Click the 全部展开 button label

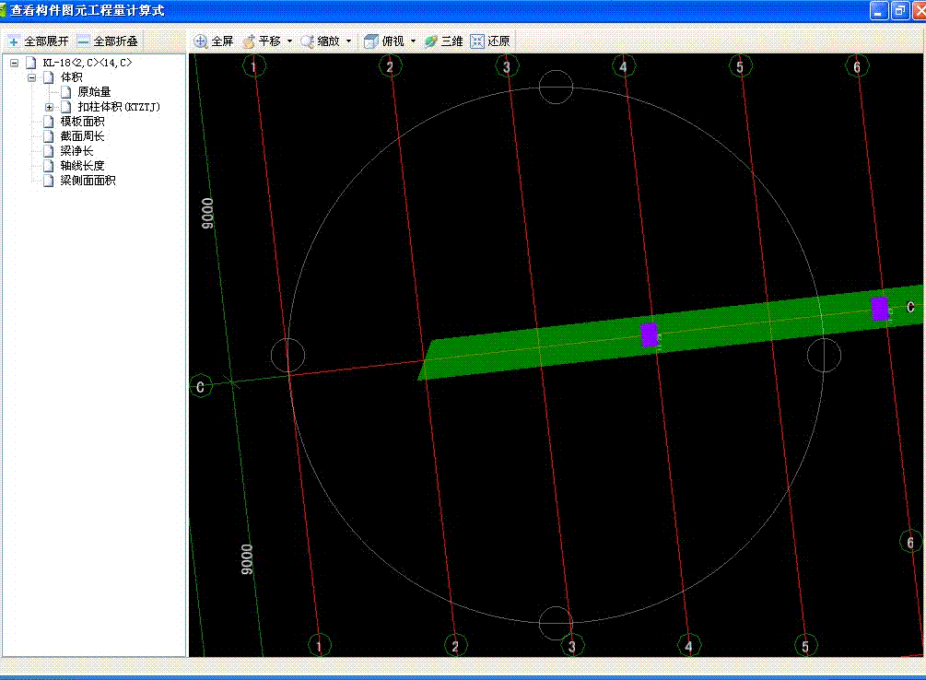pyautogui.click(x=47, y=41)
